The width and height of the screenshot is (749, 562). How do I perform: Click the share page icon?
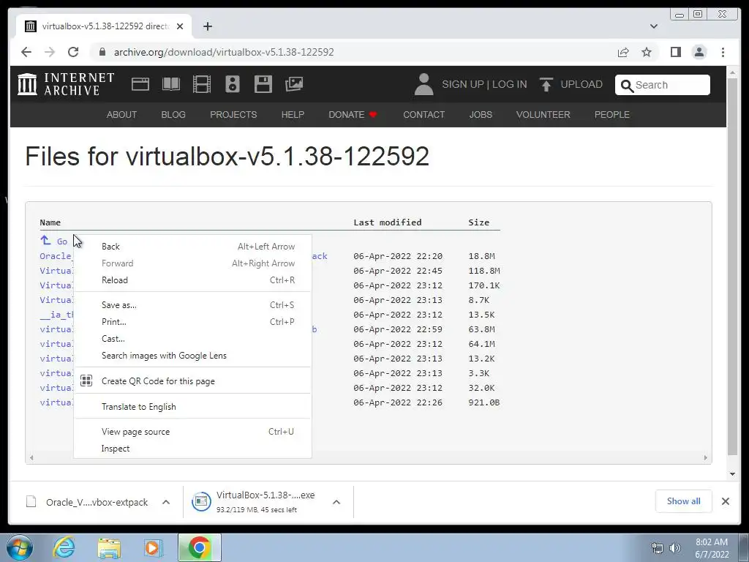(x=623, y=52)
